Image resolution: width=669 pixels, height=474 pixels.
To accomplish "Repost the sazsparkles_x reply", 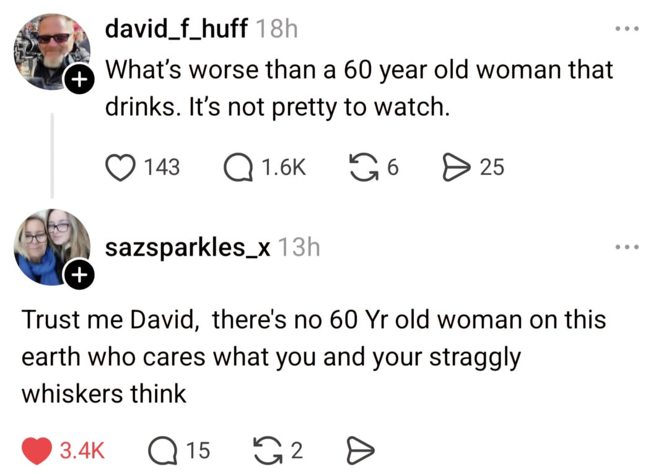I will tap(268, 451).
